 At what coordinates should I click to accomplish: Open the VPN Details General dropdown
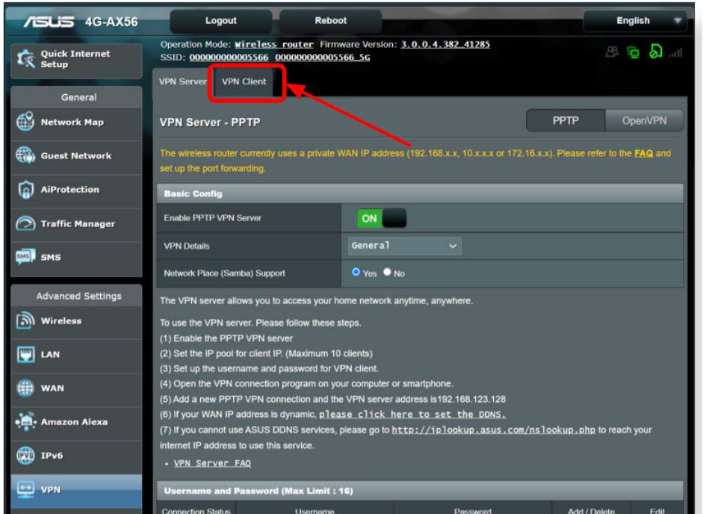coord(404,246)
